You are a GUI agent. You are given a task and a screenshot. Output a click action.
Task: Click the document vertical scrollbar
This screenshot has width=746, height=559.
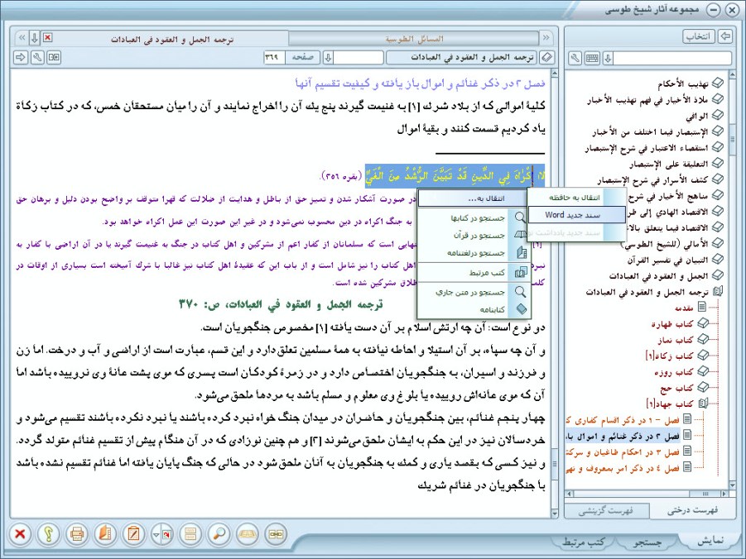[x=554, y=294]
